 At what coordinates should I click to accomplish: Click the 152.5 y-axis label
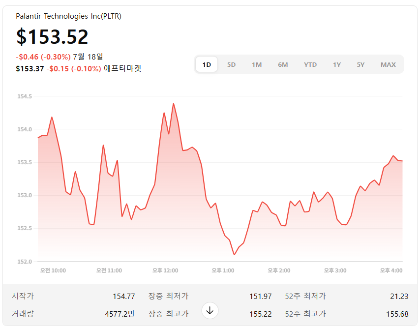click(x=25, y=228)
